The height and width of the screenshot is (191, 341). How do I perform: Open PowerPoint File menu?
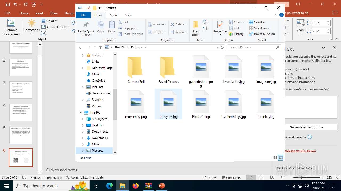point(8,13)
